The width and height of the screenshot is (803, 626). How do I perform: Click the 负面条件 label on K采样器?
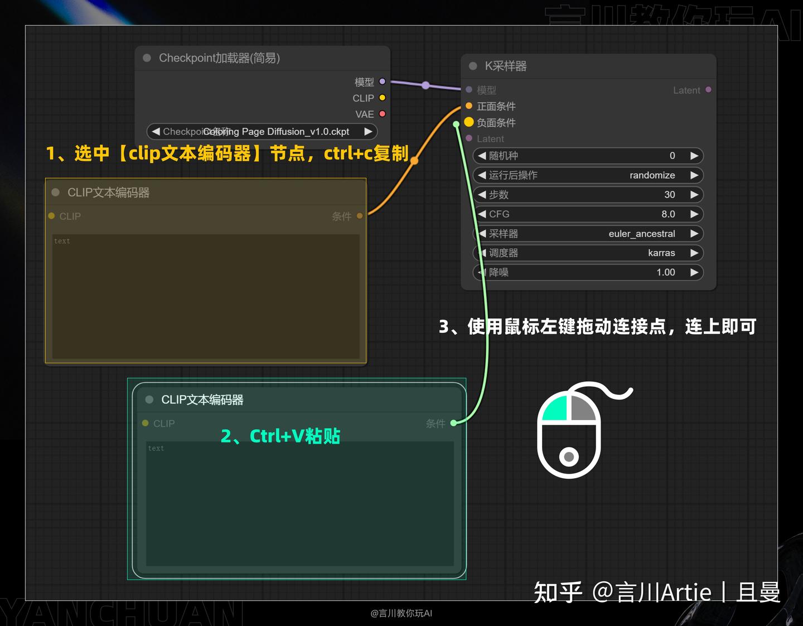496,122
